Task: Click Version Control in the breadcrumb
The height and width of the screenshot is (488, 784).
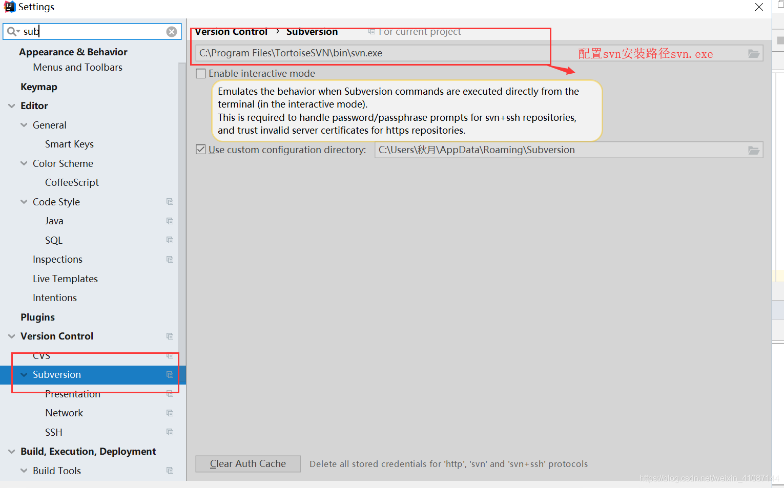Action: click(231, 32)
